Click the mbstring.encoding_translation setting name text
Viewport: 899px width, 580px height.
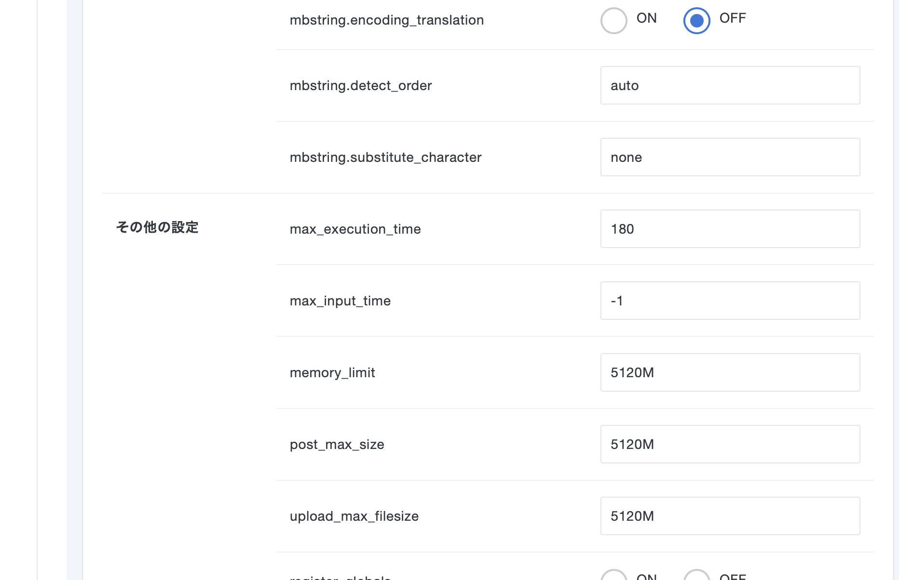(x=386, y=20)
